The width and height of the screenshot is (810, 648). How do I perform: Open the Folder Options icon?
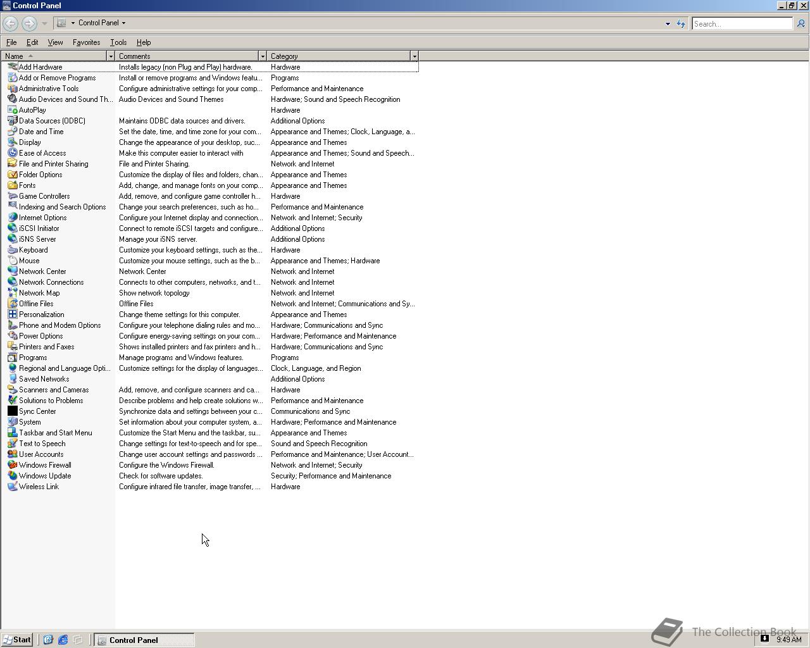coord(12,175)
